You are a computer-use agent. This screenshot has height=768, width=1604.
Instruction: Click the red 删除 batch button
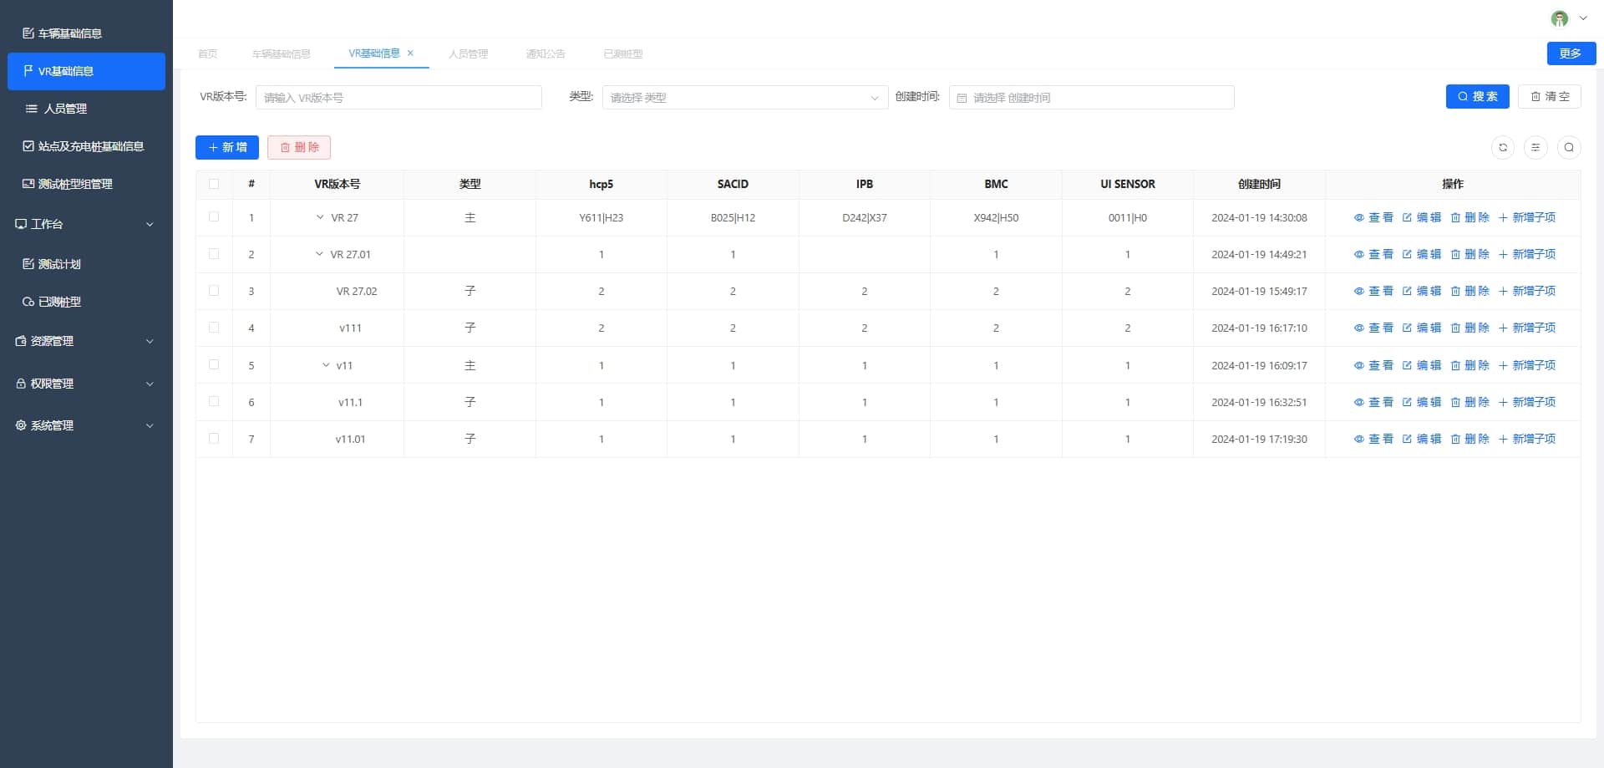tap(299, 147)
